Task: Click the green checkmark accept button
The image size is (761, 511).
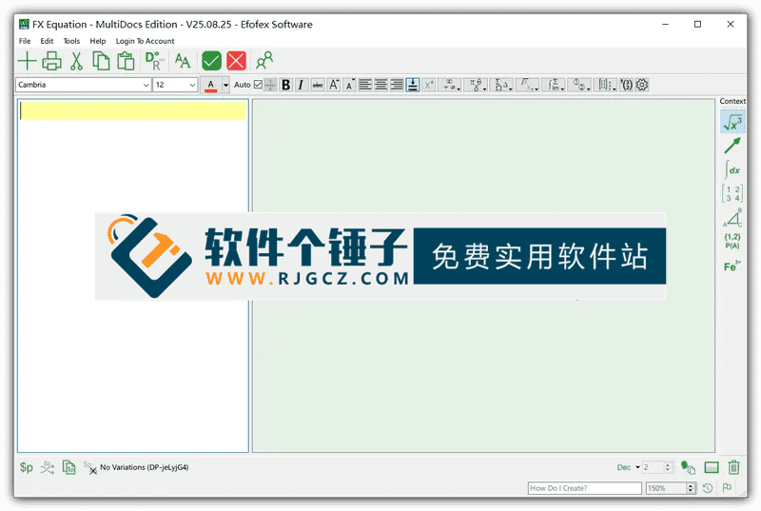Action: pos(211,61)
